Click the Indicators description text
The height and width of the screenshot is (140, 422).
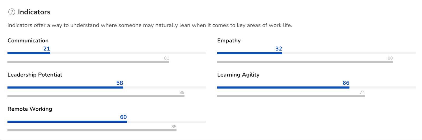click(x=150, y=25)
